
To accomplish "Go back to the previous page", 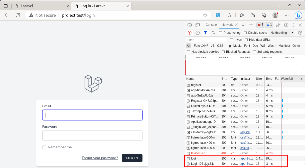I will click(x=7, y=15).
